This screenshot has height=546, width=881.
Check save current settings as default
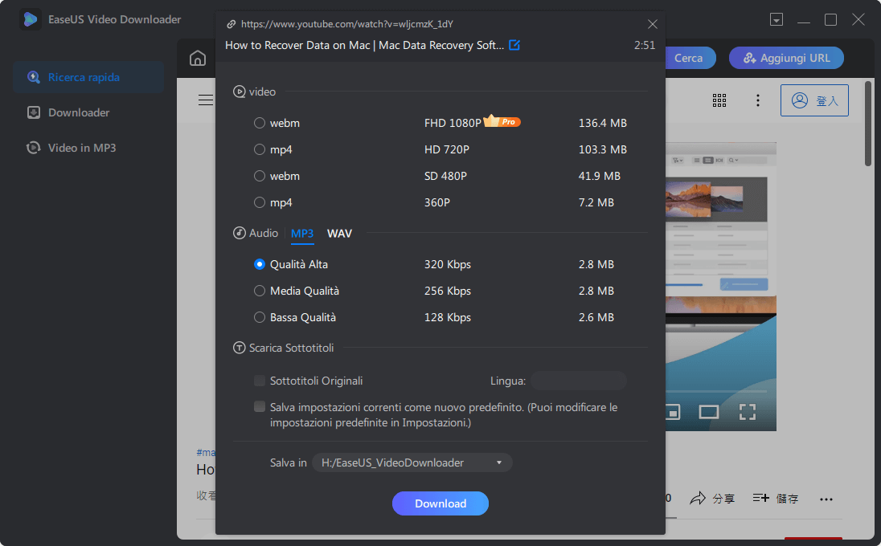click(x=260, y=407)
